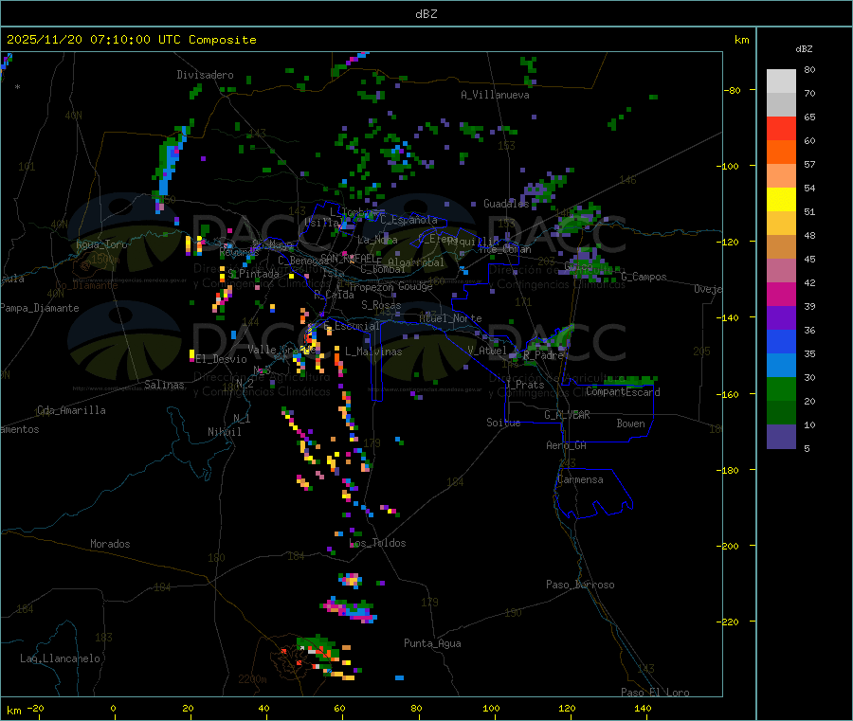Select the Los_Toldos map label
This screenshot has height=721, width=853.
pos(377,544)
